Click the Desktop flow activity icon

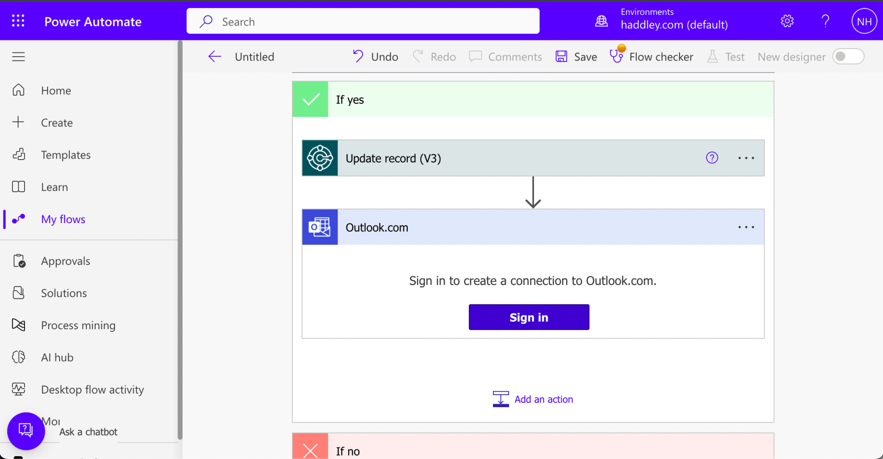18,389
